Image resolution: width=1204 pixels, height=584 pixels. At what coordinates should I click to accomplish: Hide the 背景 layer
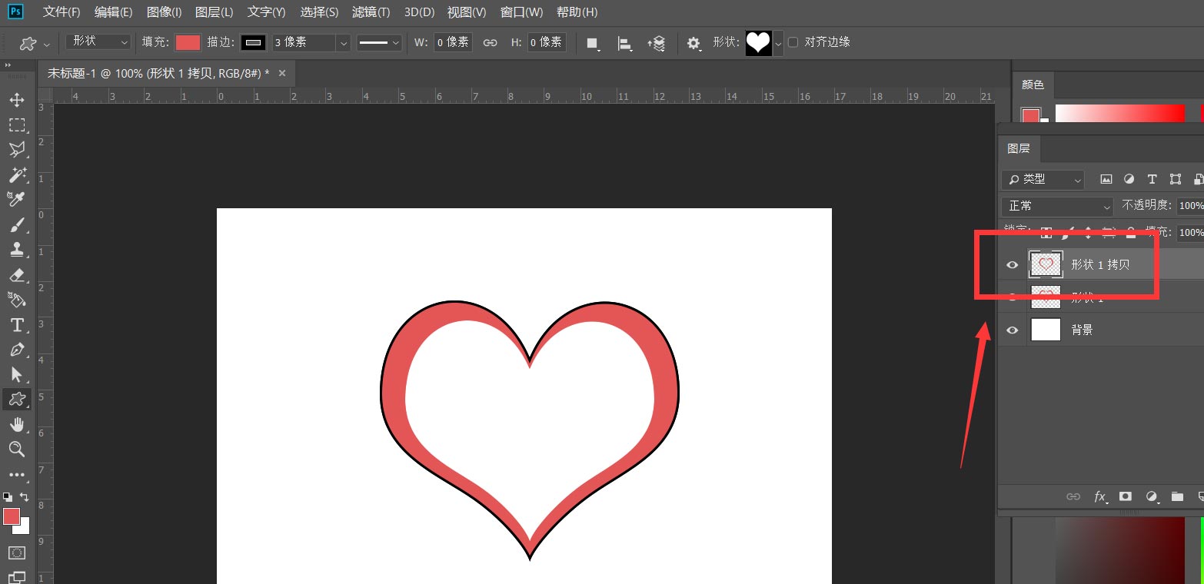(1013, 330)
